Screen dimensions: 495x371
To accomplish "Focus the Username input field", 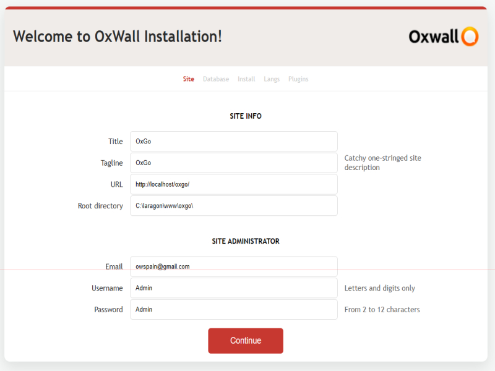I will 233,288.
